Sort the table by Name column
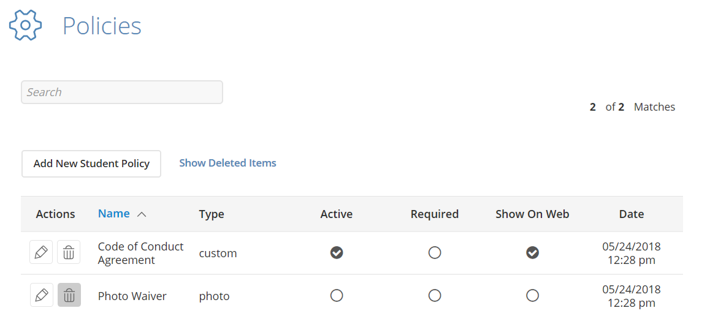Viewport: 710px width, 327px height. coord(114,214)
